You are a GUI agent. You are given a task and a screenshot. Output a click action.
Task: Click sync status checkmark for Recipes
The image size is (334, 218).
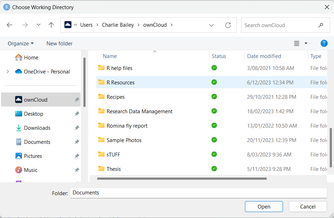coord(214,97)
